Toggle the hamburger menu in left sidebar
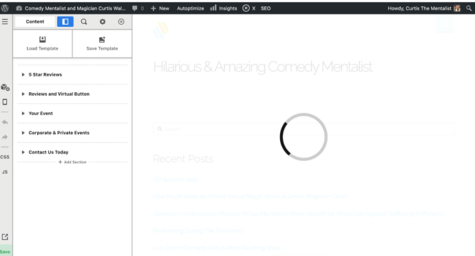 click(x=5, y=21)
